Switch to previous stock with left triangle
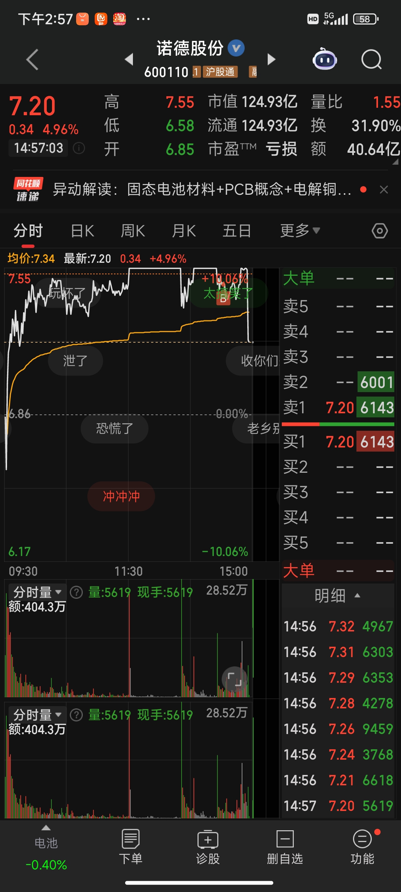Image resolution: width=401 pixels, height=892 pixels. pos(129,59)
